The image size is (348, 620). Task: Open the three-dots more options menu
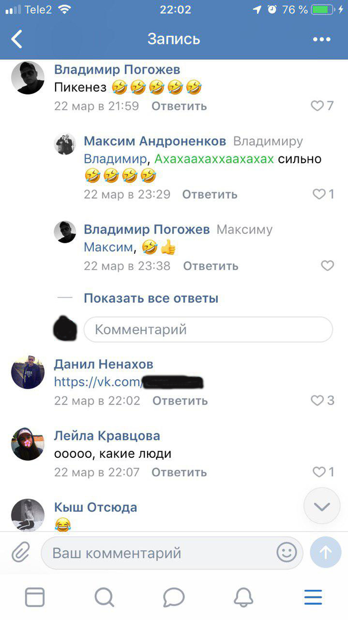click(322, 39)
